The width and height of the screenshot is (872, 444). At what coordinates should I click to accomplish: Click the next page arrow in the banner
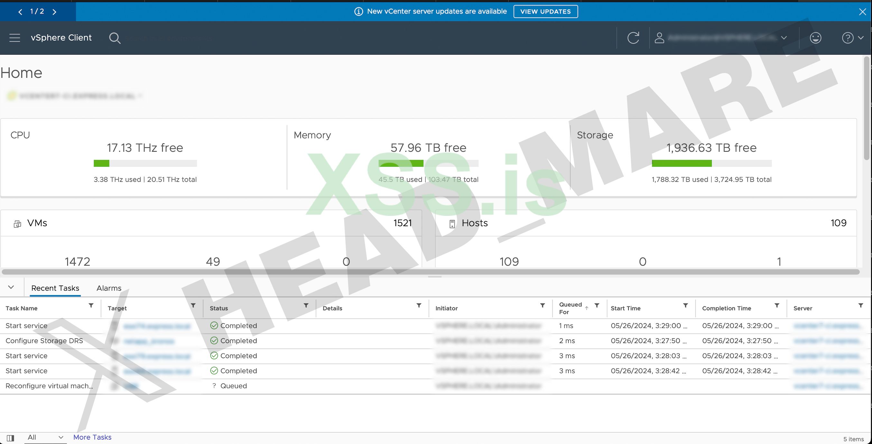[54, 12]
